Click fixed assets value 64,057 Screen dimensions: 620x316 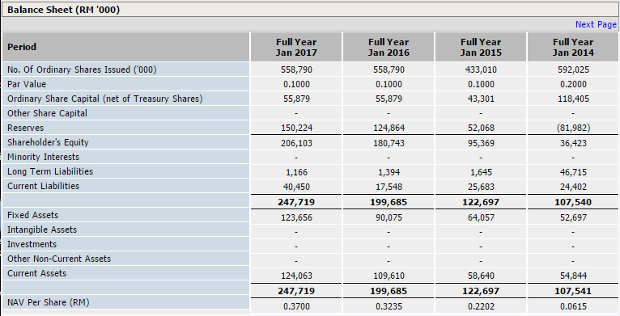(x=481, y=217)
